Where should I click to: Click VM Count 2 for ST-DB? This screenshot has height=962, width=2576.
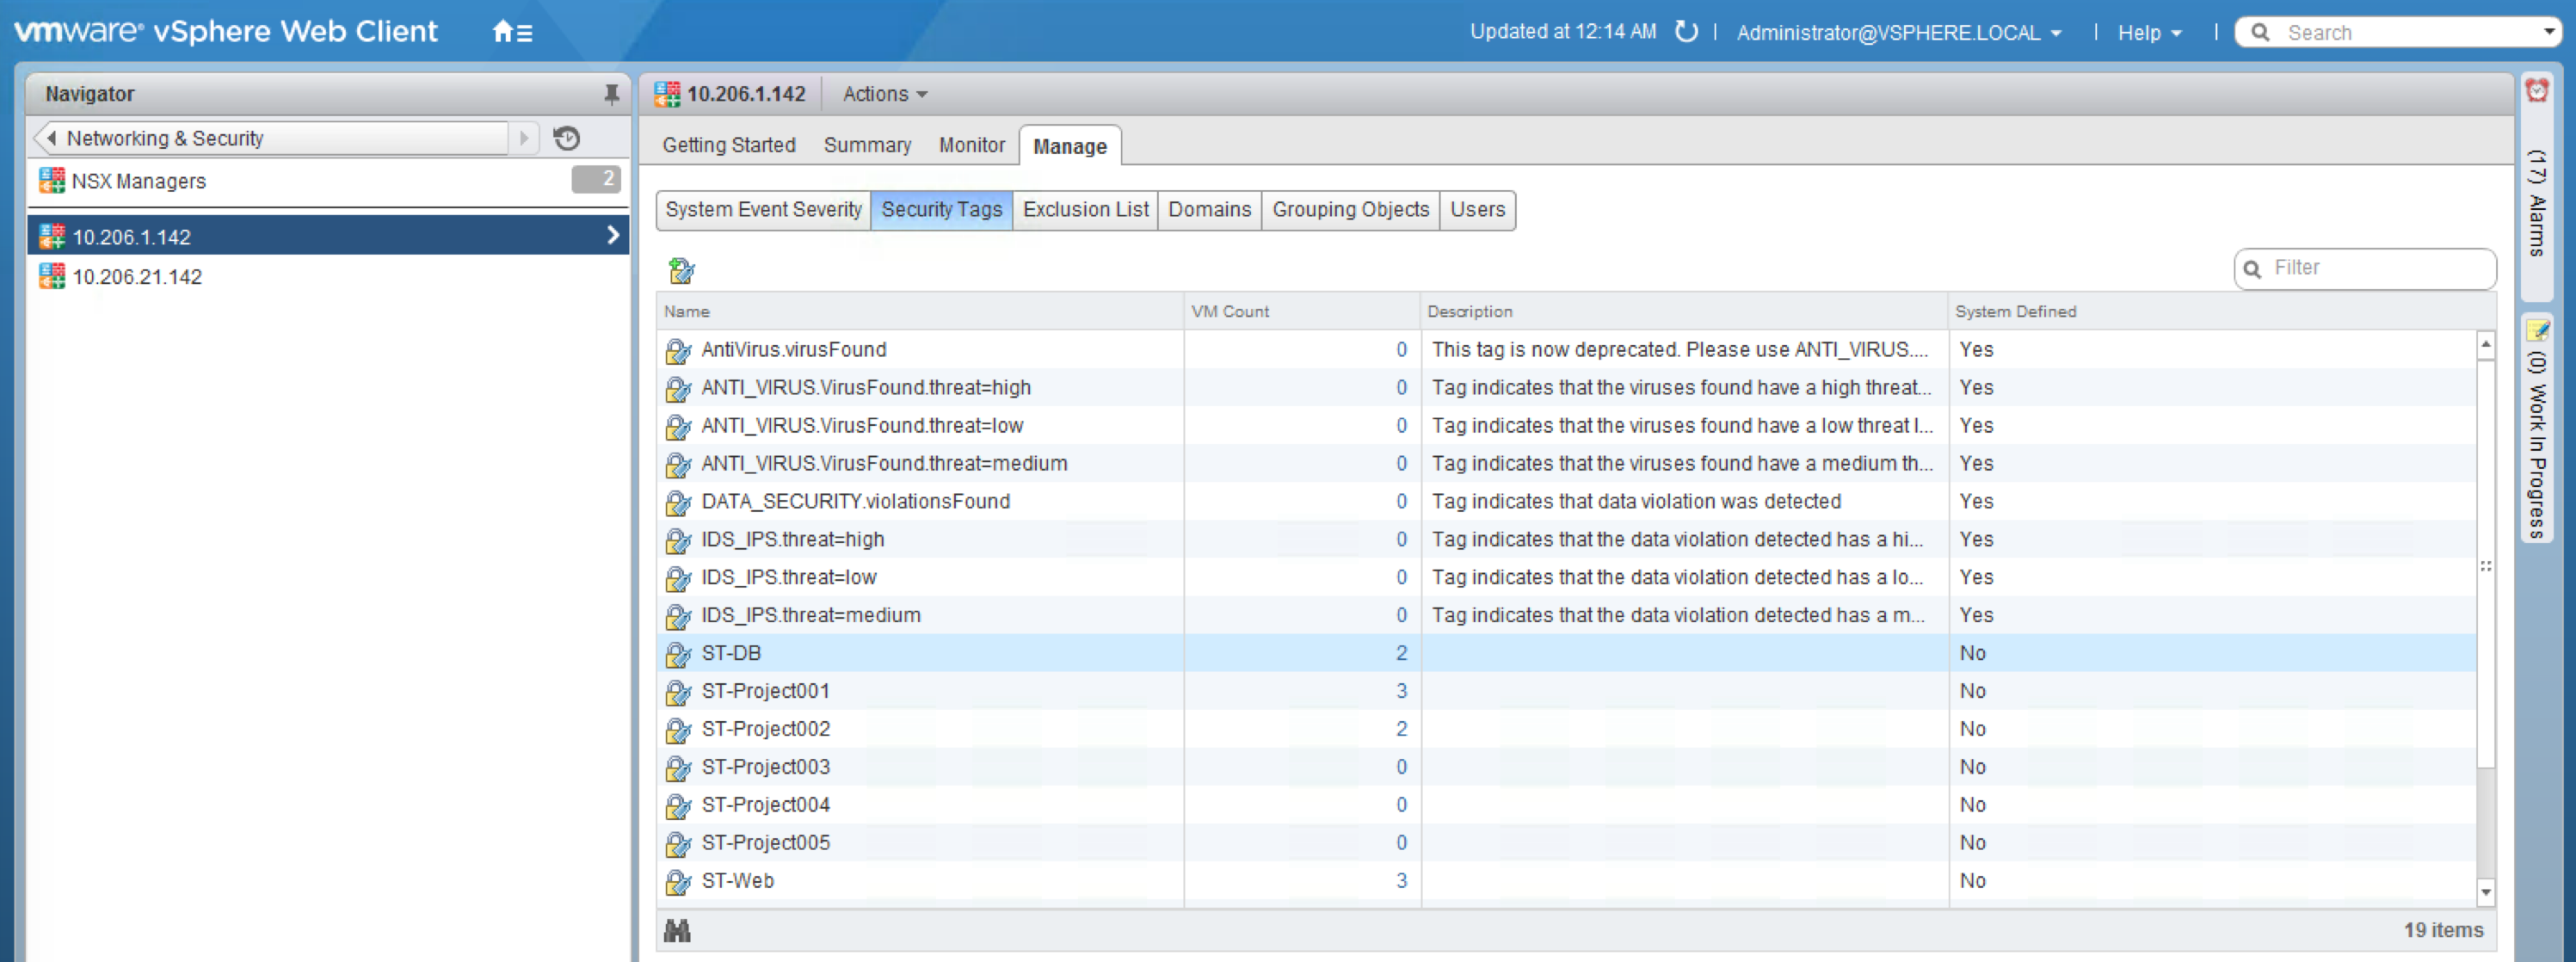pyautogui.click(x=1401, y=654)
